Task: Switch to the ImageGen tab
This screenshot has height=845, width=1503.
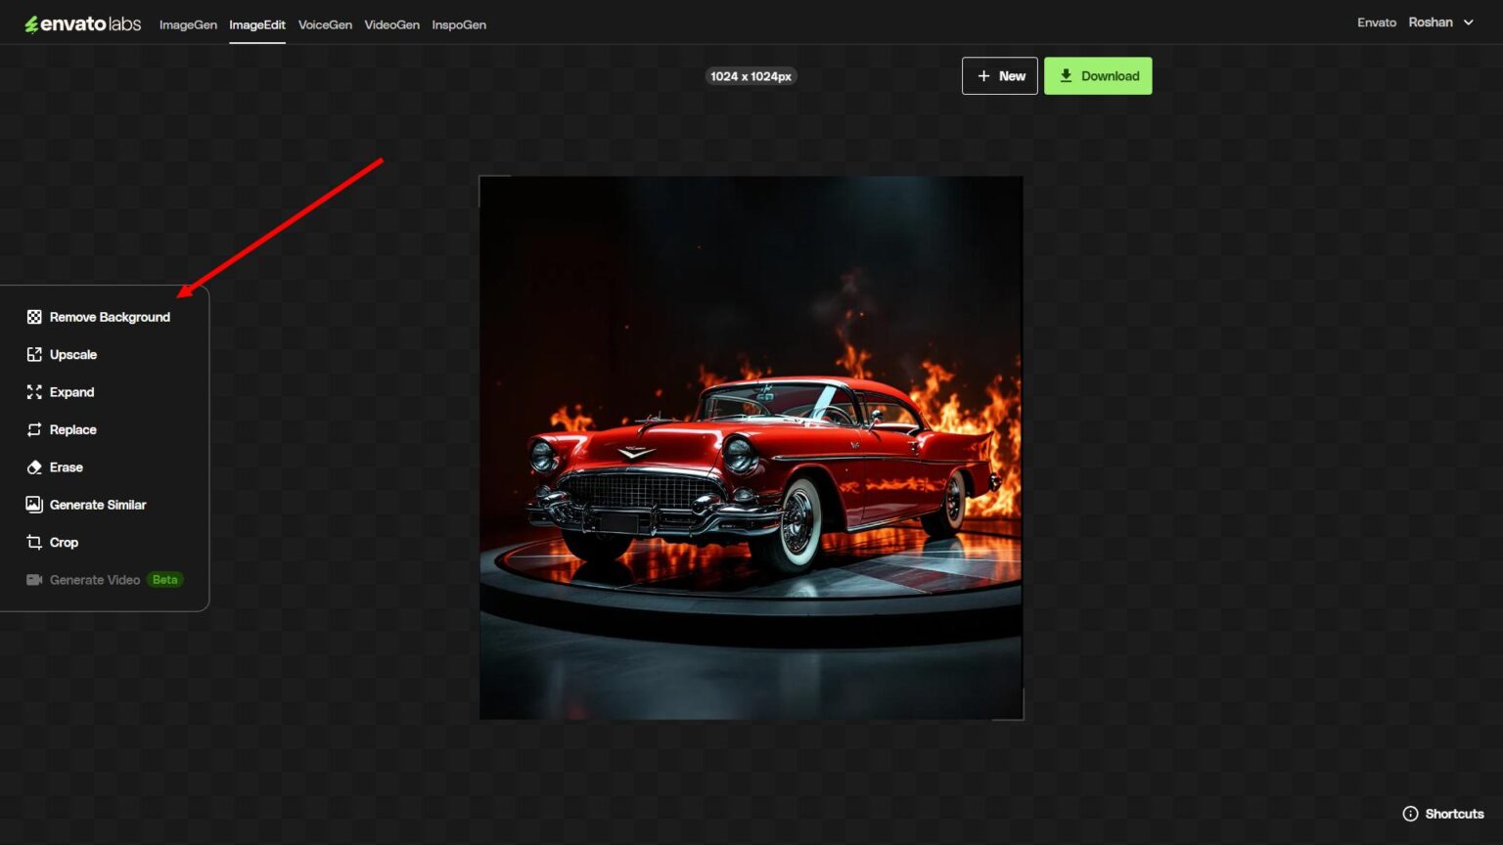Action: click(x=188, y=24)
